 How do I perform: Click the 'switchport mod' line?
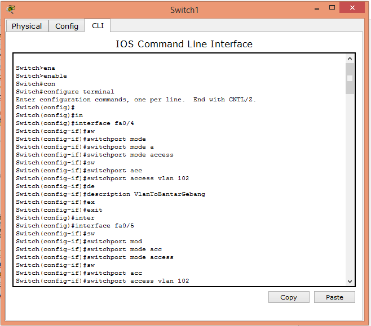pos(79,242)
